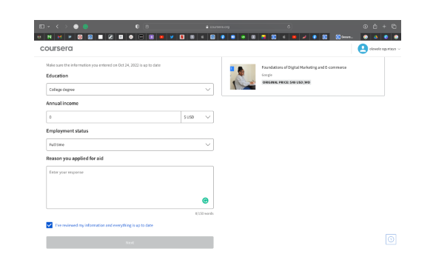The height and width of the screenshot is (274, 433).
Task: Open the $ USD currency dropdown
Action: [197, 117]
